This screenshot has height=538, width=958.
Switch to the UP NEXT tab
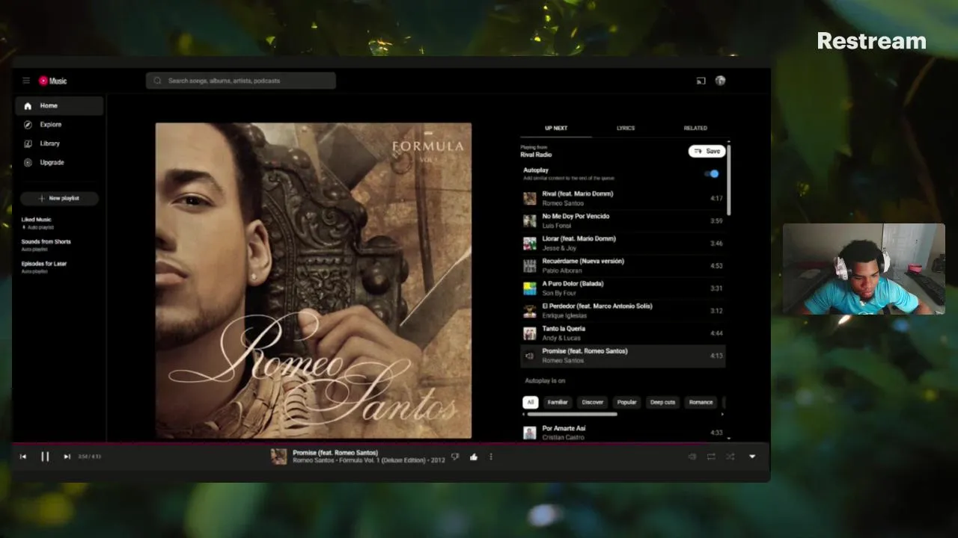(x=556, y=128)
